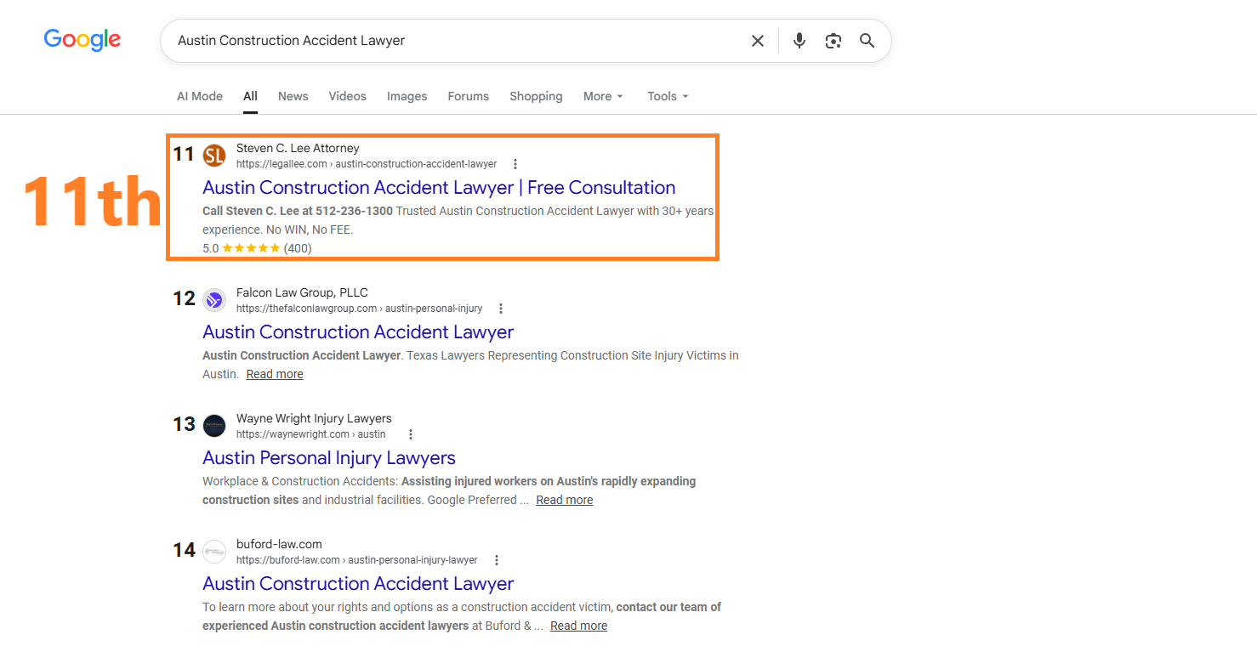Click Read more in Falcon Law Group snippet

click(x=275, y=374)
